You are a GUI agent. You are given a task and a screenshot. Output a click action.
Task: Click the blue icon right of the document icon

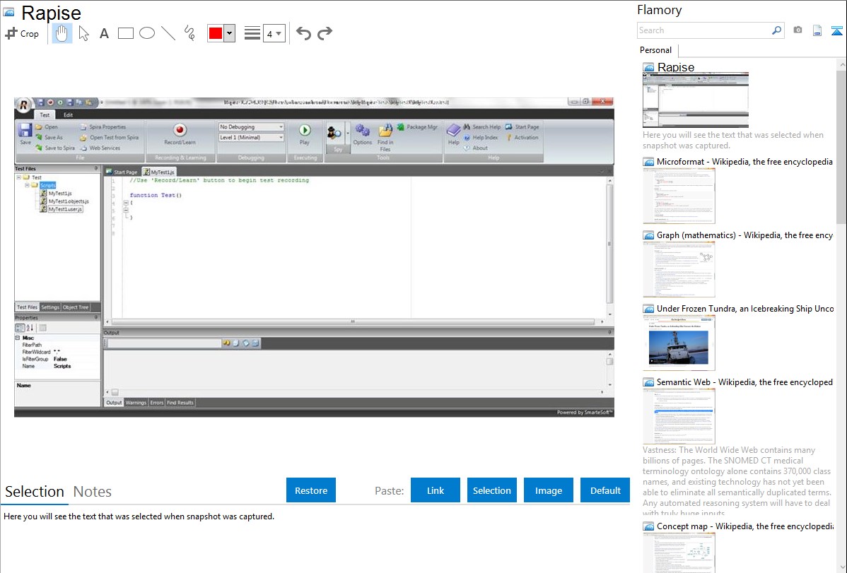(x=836, y=30)
